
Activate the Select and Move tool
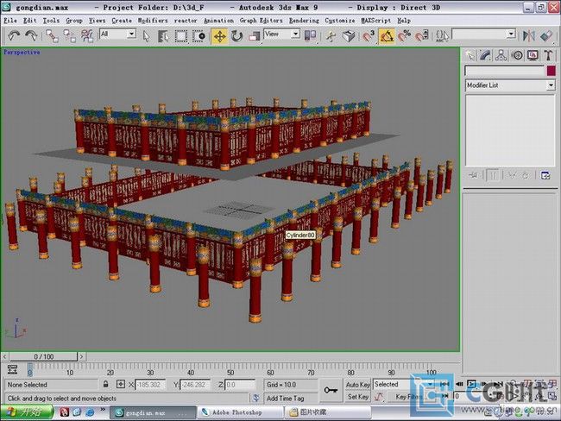coord(220,36)
